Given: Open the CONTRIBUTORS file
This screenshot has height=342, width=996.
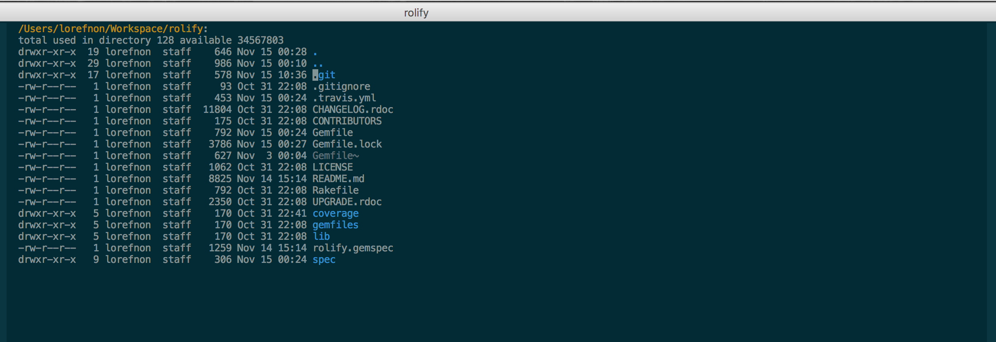Looking at the screenshot, I should click(x=347, y=121).
